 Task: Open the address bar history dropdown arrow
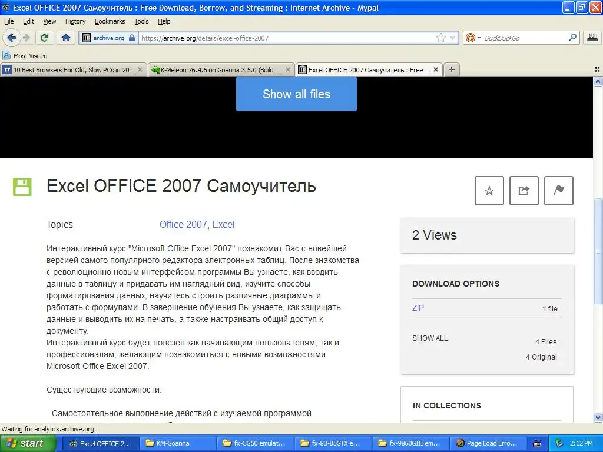(453, 38)
